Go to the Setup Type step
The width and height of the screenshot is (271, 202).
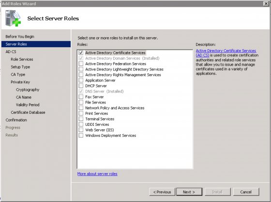[20, 67]
